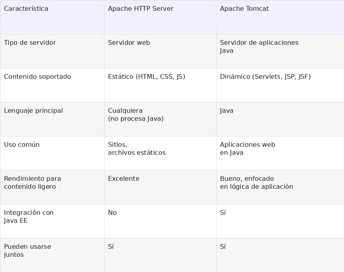Screen dimensions: 344x272
Task: Click the Sitios, archivos estáticos cell
Action: [x=160, y=153]
